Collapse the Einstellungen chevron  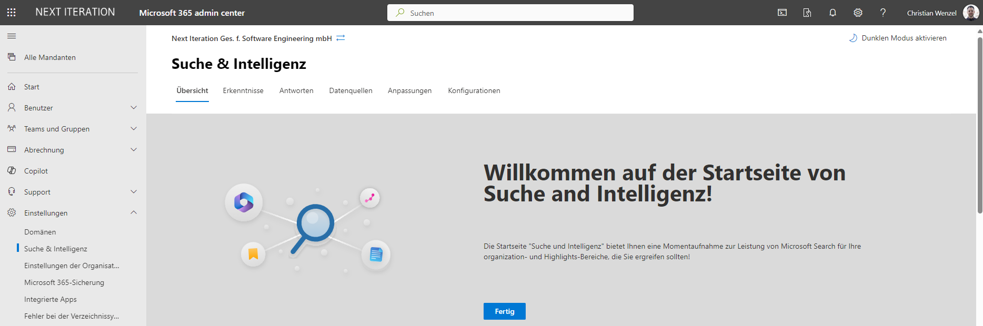(x=134, y=212)
